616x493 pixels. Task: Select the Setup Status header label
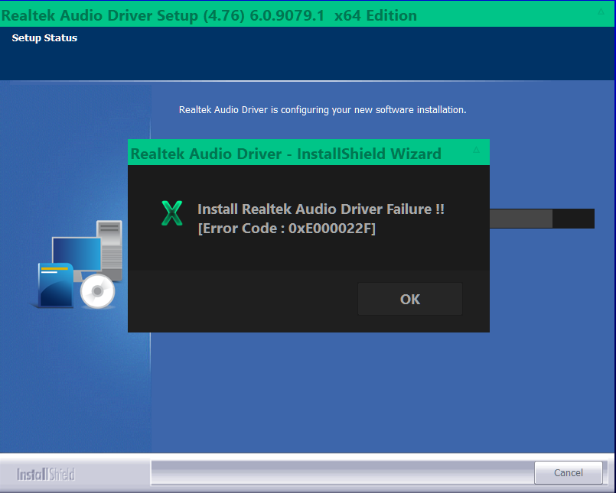tap(43, 37)
